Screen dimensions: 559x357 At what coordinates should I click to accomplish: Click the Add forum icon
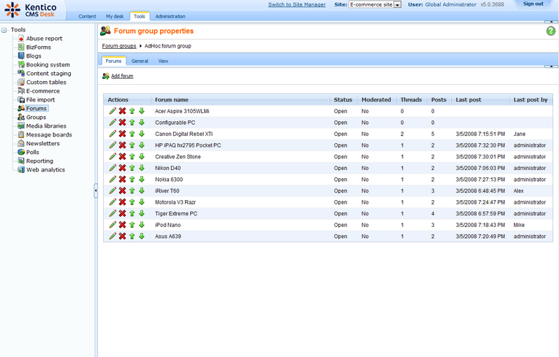pyautogui.click(x=105, y=76)
